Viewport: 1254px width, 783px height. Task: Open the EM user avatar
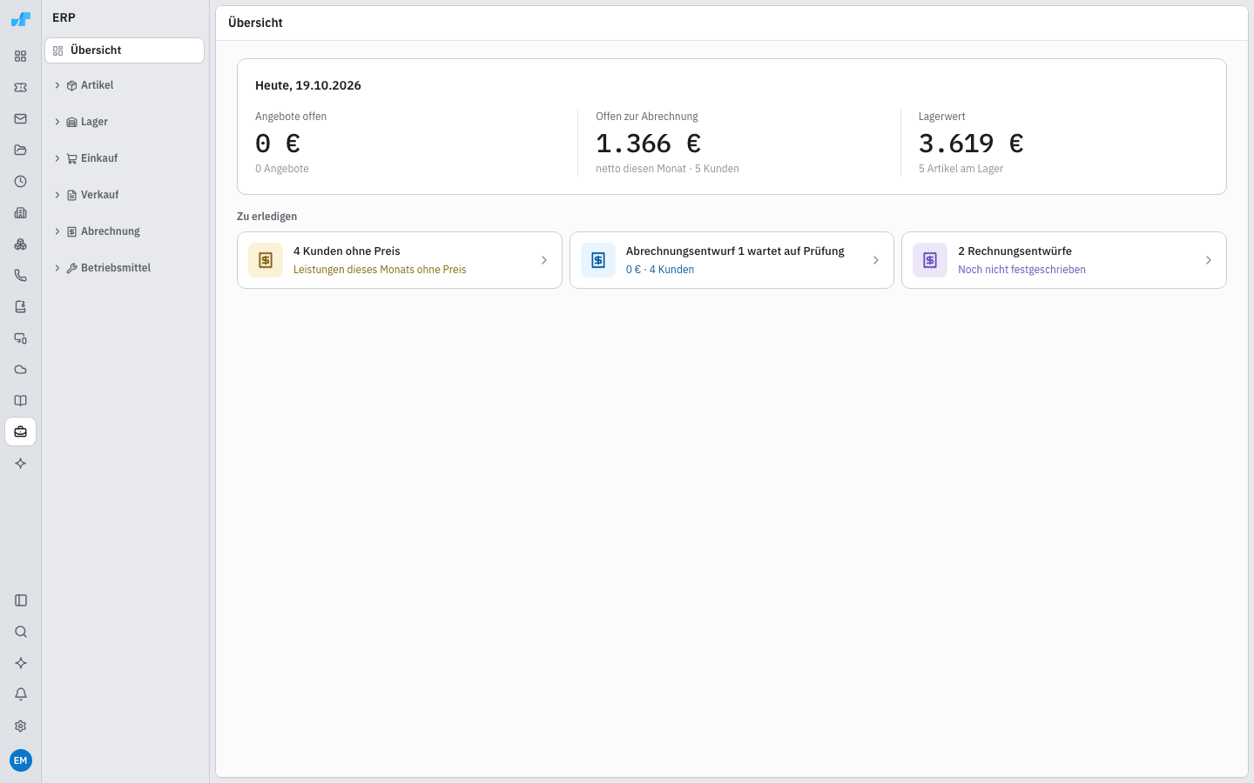pos(21,760)
